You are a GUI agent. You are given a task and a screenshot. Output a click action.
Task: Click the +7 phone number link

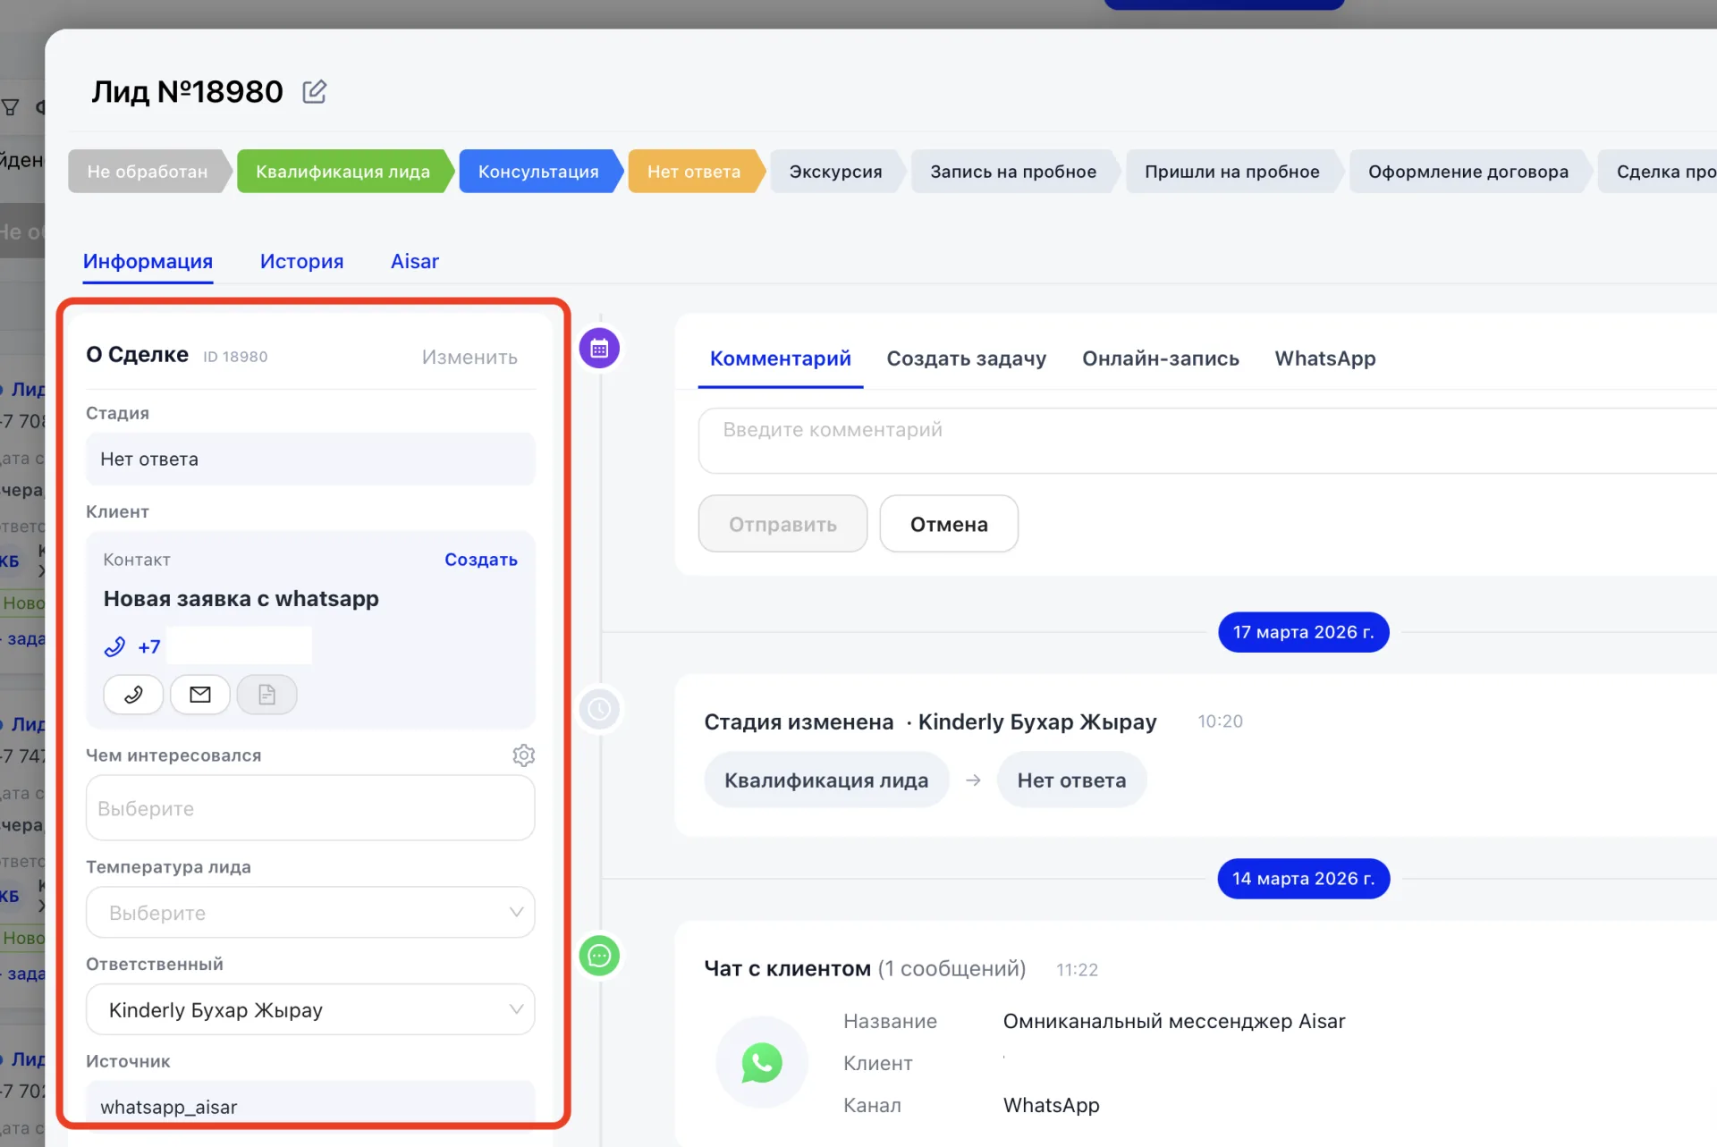click(x=149, y=646)
